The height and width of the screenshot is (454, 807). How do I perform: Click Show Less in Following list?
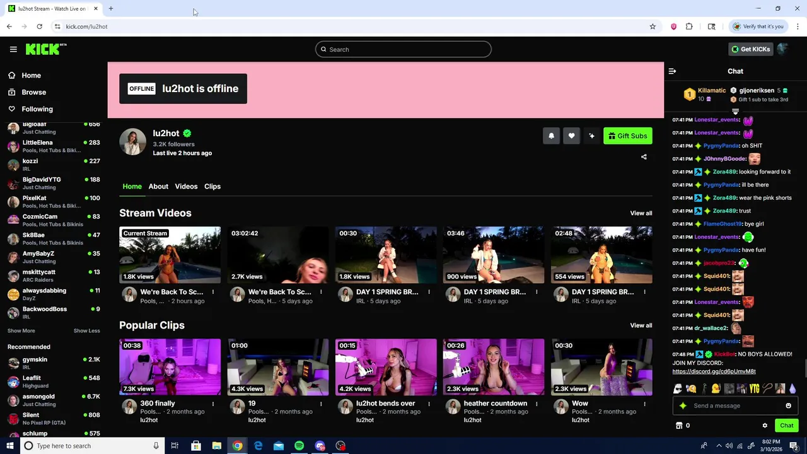[86, 331]
